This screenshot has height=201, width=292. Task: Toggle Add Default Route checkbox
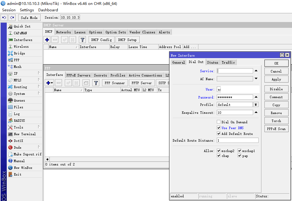point(219,134)
